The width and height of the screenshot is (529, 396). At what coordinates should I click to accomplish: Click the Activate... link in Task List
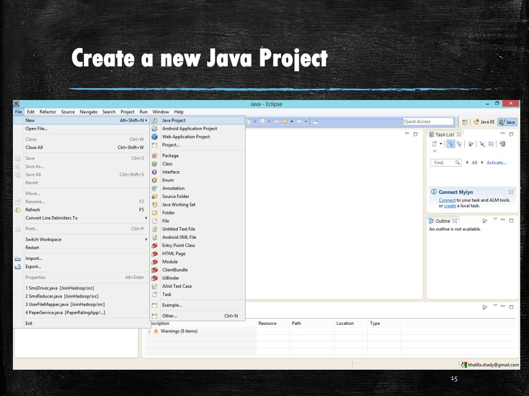[496, 163]
